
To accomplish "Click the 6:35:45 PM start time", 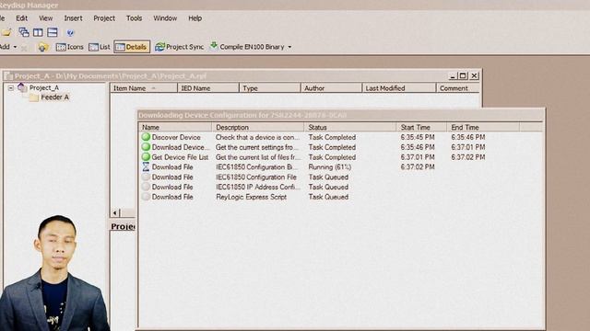I will pyautogui.click(x=418, y=137).
